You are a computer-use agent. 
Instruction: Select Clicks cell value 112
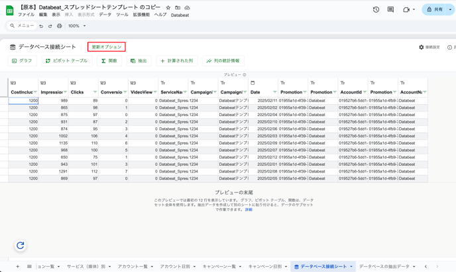coord(84,171)
